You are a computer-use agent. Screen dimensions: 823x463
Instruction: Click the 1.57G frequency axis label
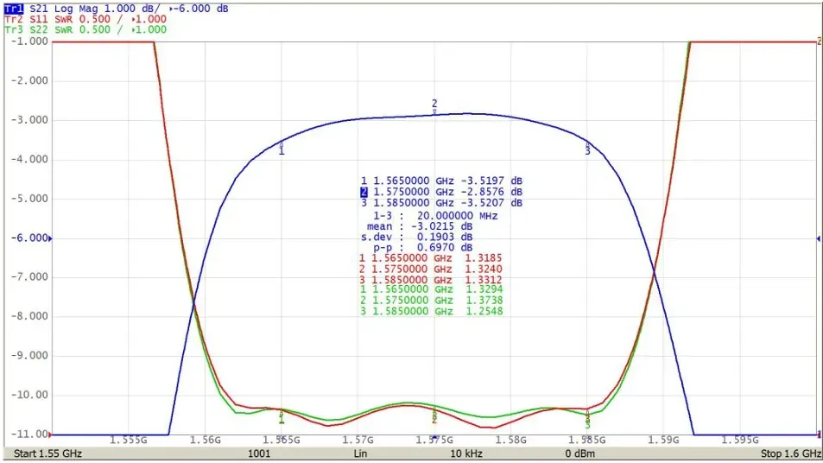pyautogui.click(x=358, y=440)
